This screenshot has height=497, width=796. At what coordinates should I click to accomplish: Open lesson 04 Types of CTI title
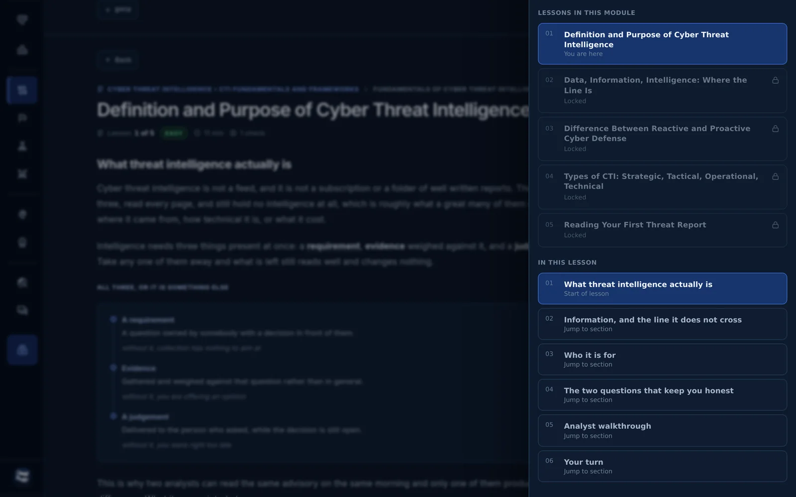[x=661, y=181]
